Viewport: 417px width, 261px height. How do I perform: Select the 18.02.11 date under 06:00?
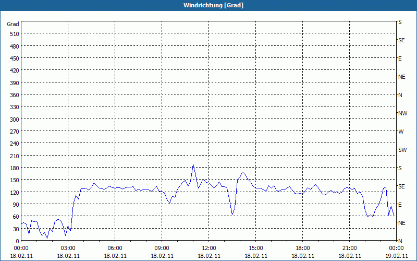pos(115,256)
